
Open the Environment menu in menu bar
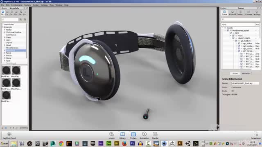tap(17, 5)
